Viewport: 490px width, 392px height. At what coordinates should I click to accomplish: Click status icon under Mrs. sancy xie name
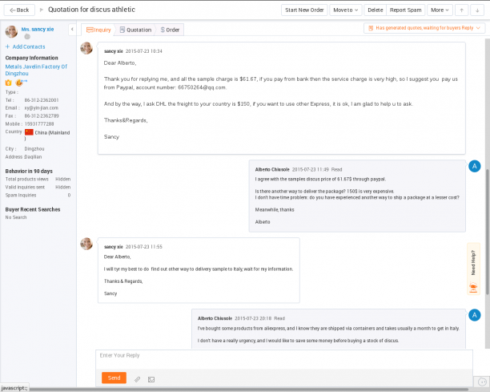click(x=27, y=37)
